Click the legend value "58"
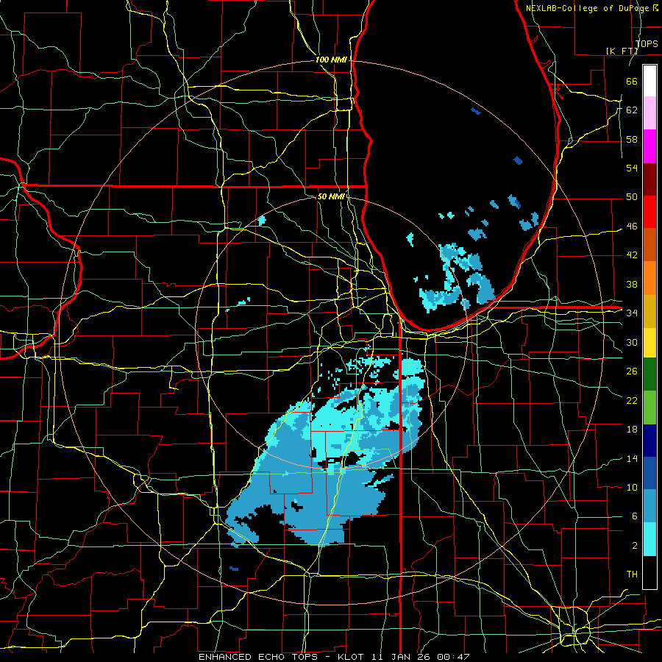This screenshot has height=662, width=662. click(x=632, y=139)
